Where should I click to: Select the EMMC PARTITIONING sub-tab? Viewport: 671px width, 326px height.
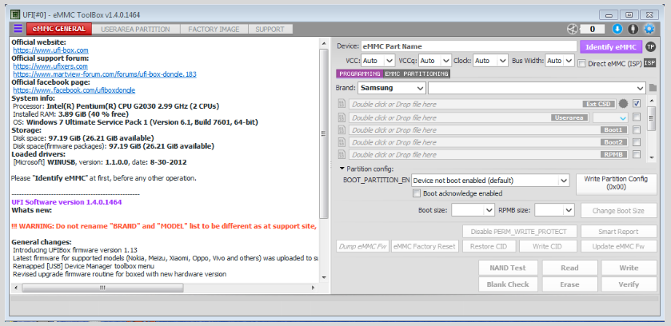pos(417,74)
